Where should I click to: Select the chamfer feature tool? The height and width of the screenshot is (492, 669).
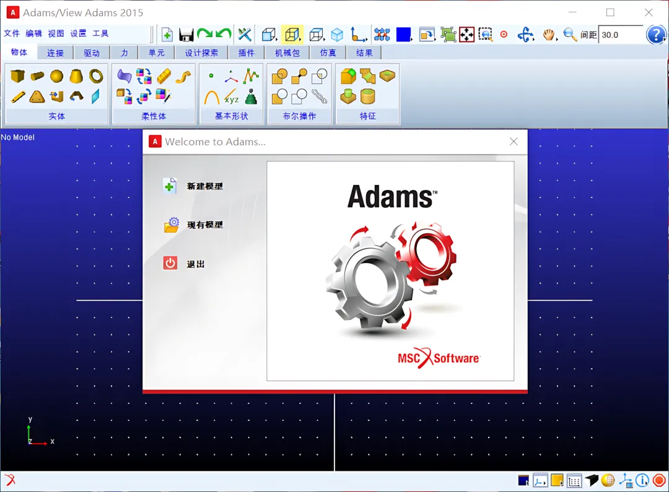(368, 76)
